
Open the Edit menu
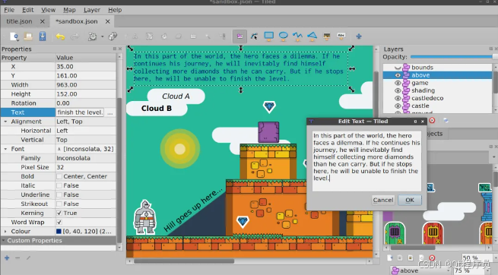pyautogui.click(x=27, y=10)
